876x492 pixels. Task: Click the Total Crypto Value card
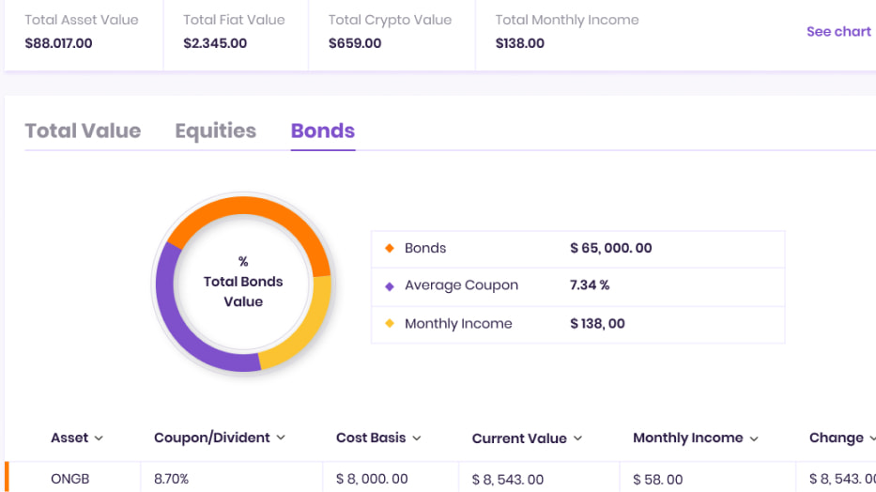(x=390, y=32)
